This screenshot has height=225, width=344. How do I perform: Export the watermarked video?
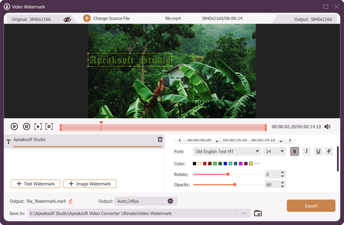(x=311, y=205)
